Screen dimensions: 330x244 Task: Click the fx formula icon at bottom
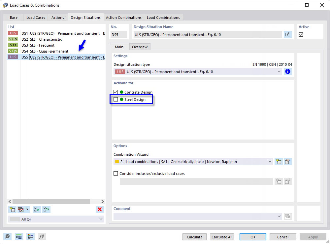pos(42,237)
